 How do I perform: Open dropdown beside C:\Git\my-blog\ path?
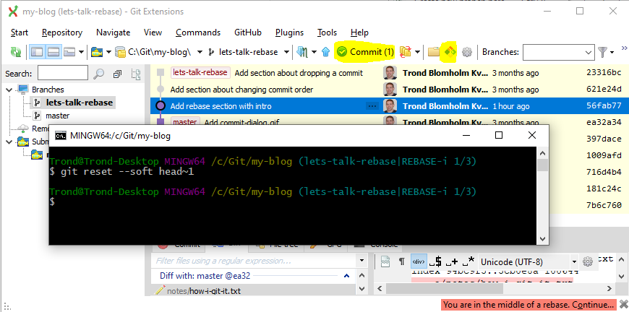tap(200, 52)
